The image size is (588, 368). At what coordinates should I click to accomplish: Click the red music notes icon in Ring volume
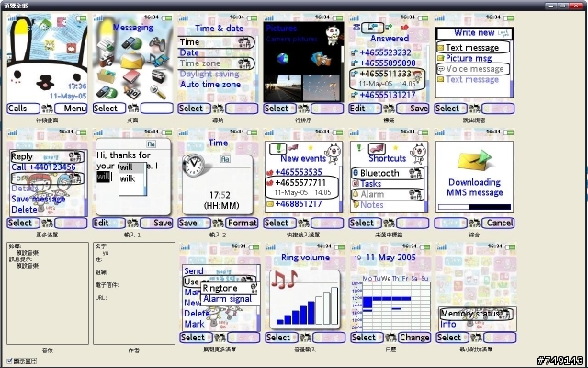point(284,279)
